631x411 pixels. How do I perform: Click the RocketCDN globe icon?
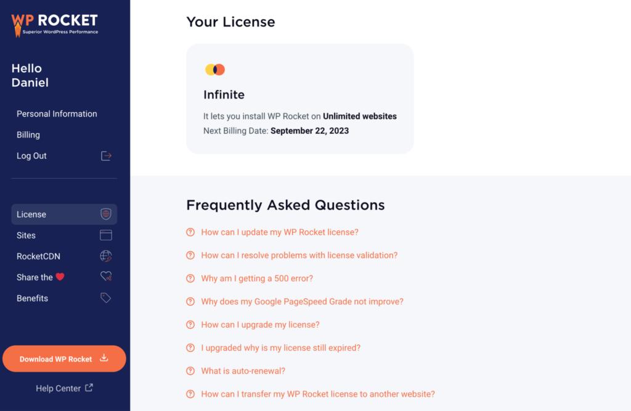[106, 256]
